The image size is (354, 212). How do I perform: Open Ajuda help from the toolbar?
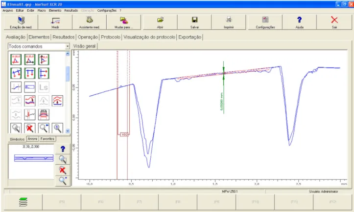(299, 22)
